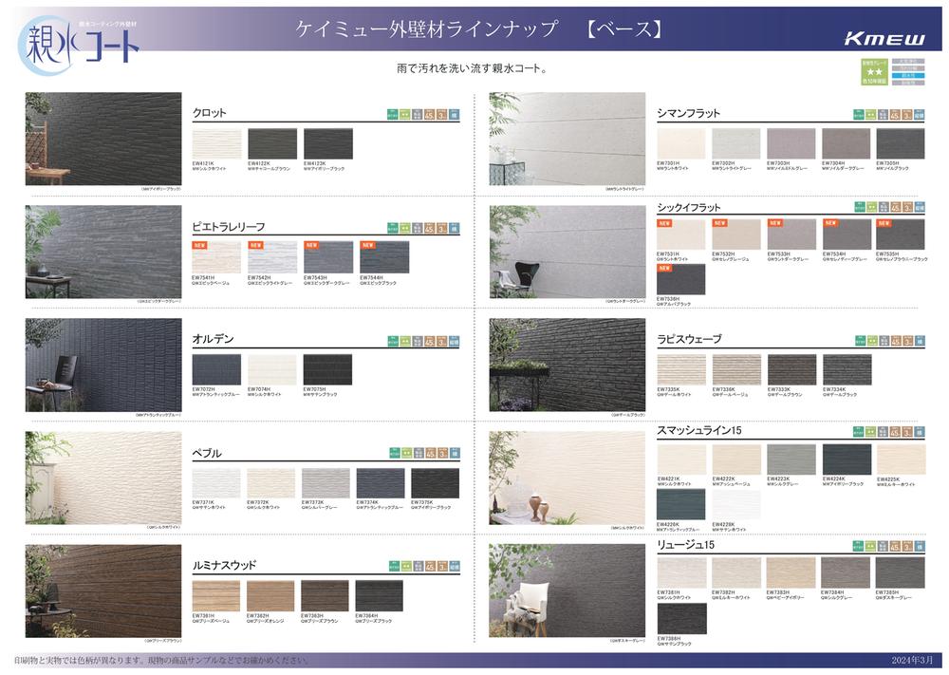This screenshot has width=949, height=675.
Task: Pick the light gray EW7542H swatch
Action: coord(272,257)
